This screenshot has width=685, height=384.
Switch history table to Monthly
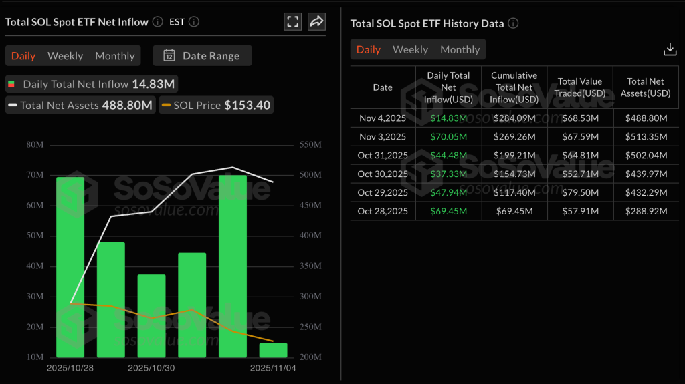click(x=460, y=49)
